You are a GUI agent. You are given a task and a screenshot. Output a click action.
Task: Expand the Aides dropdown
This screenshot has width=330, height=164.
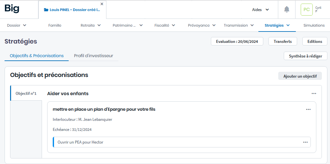pyautogui.click(x=260, y=10)
